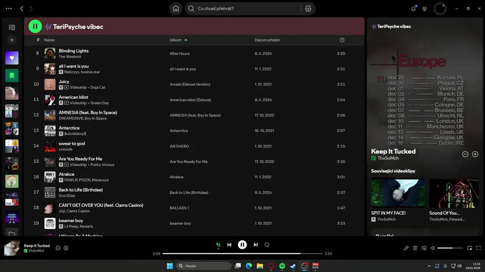
Task: Open Microsoft Edge from the taskbar
Action: coord(249,266)
